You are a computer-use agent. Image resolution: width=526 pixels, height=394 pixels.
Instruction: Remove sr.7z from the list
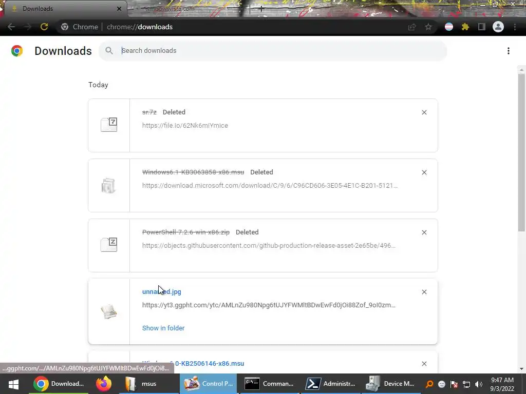click(x=424, y=112)
